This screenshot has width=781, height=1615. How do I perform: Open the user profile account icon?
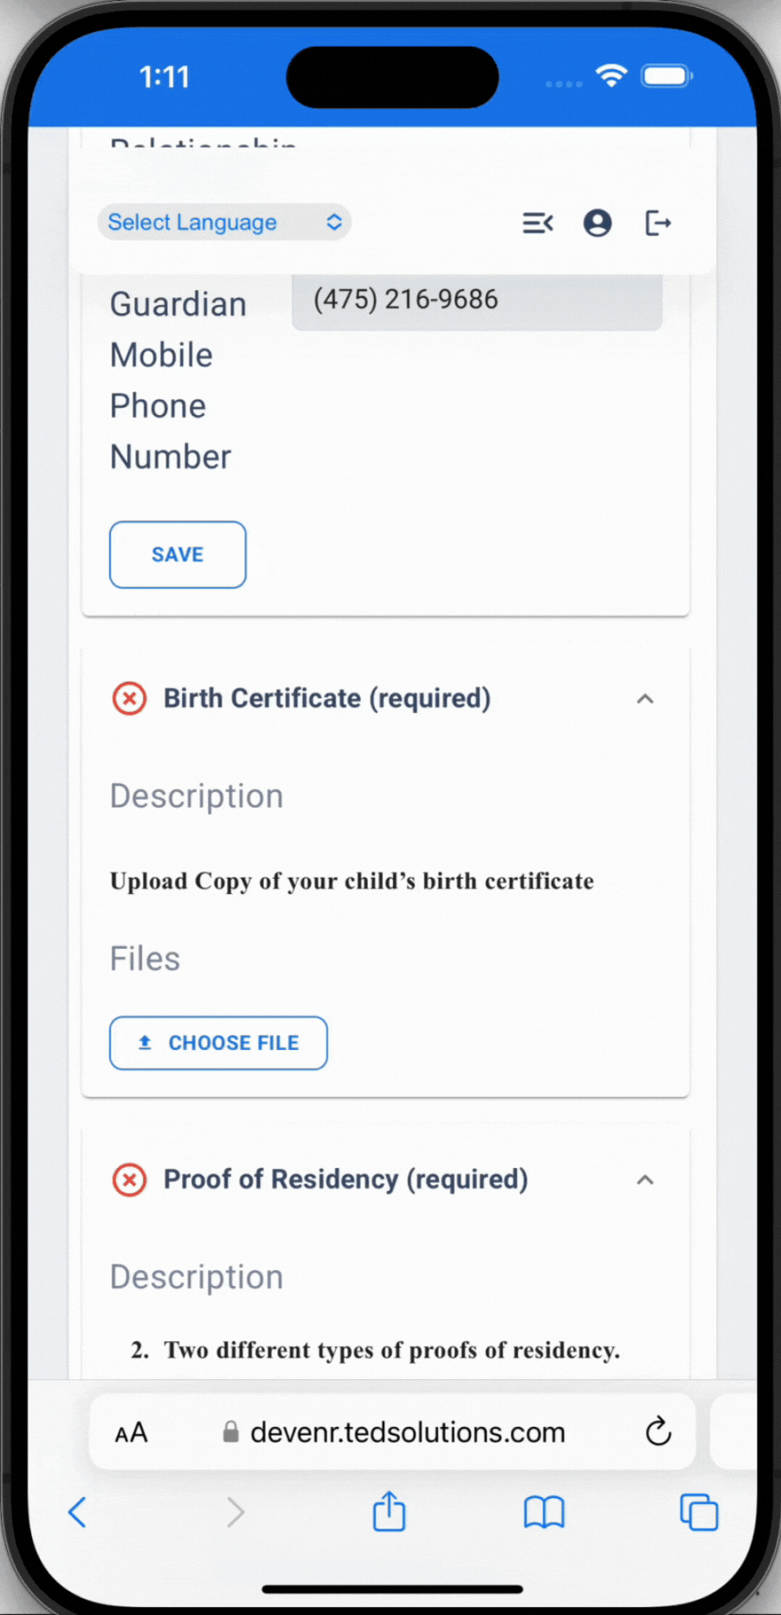[x=597, y=224]
